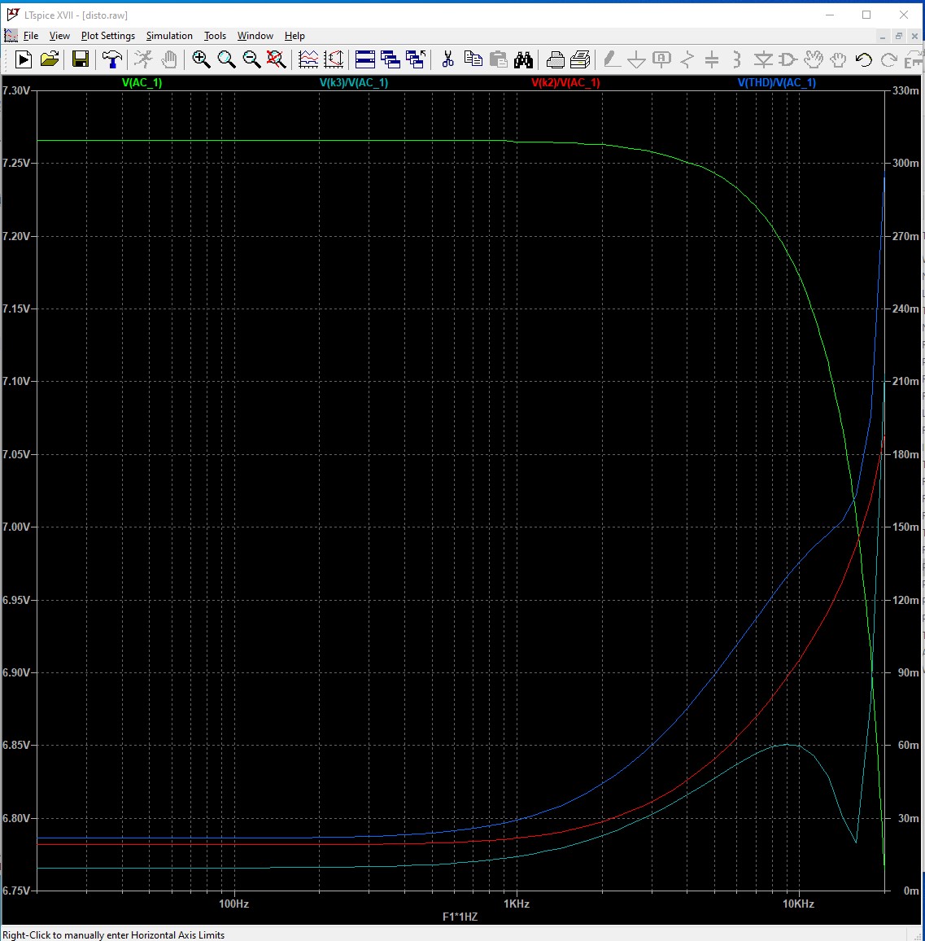925x941 pixels.
Task: Click the 100Hz horizontal axis label
Action: coord(233,904)
